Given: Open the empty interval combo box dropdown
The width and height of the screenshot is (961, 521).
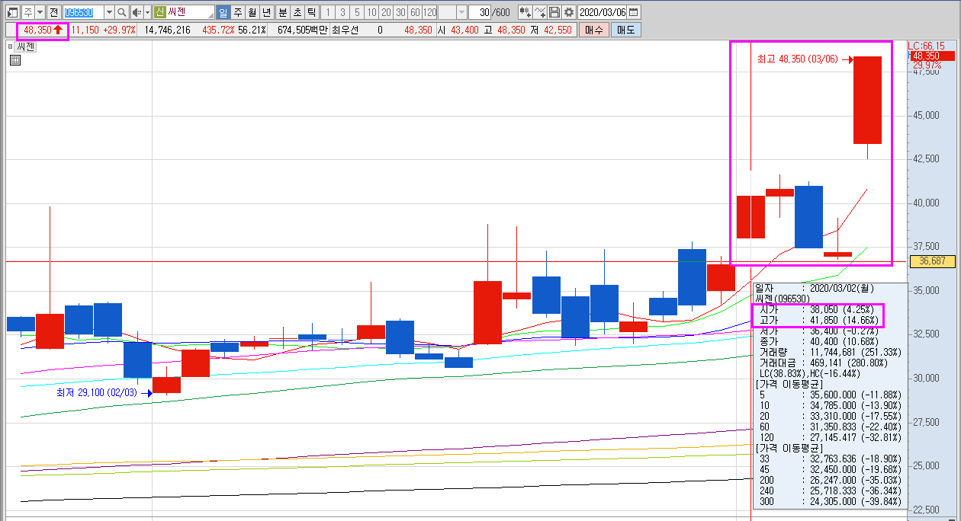Looking at the screenshot, I should tap(461, 12).
